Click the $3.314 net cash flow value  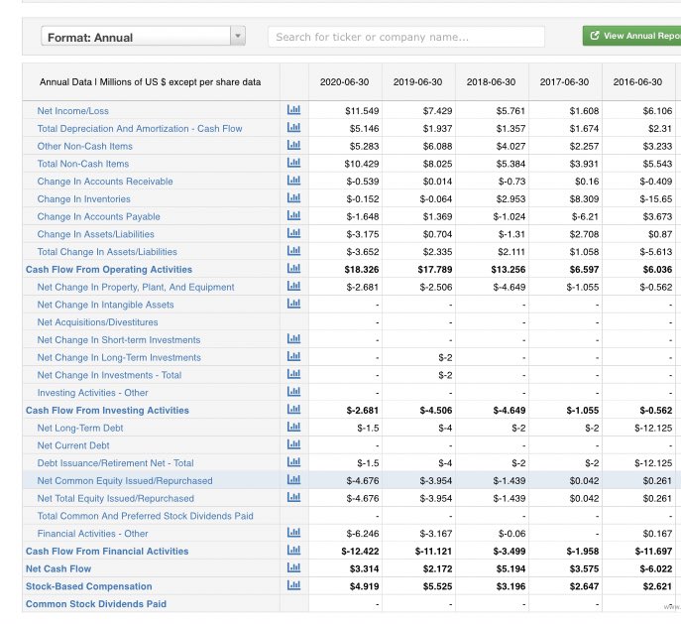click(365, 568)
